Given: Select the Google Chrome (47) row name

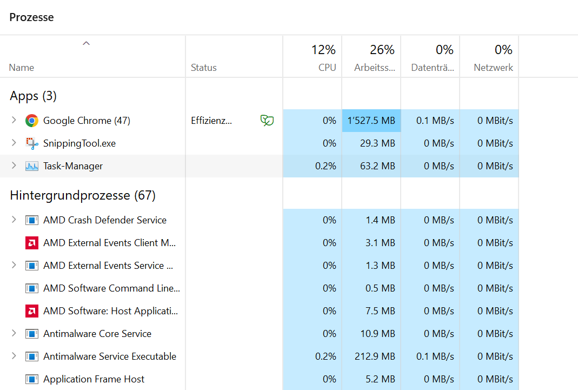Looking at the screenshot, I should coord(87,121).
